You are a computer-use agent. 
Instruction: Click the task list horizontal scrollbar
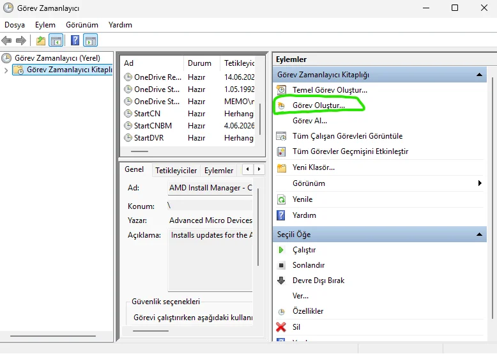coord(139,151)
